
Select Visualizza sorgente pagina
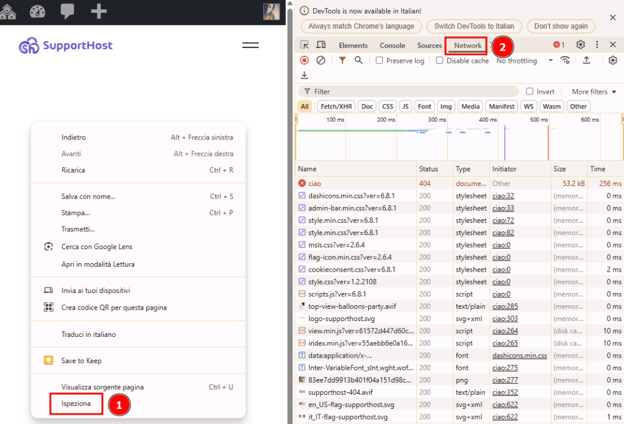(x=138, y=387)
